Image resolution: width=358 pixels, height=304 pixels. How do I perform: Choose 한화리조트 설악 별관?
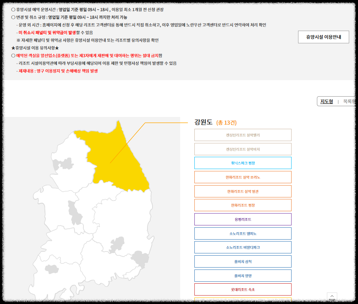243,191
